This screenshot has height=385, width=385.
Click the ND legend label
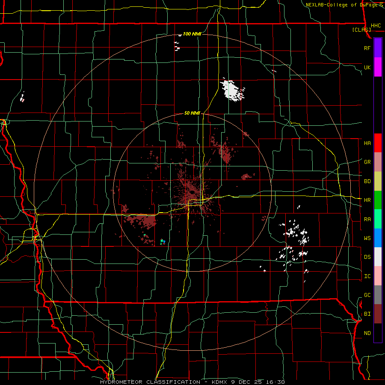tap(367, 333)
